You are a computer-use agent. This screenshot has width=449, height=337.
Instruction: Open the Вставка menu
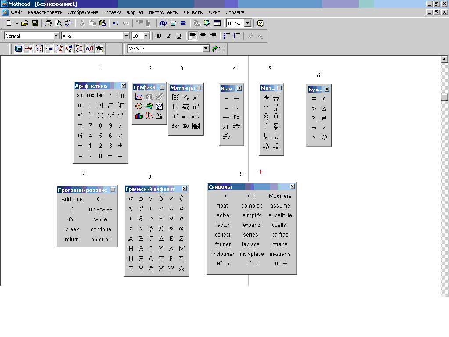(113, 12)
